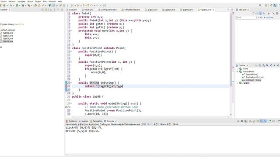Launch the green Run button in toolbar
Viewport: 280px width, 157px height.
click(x=17, y=6)
